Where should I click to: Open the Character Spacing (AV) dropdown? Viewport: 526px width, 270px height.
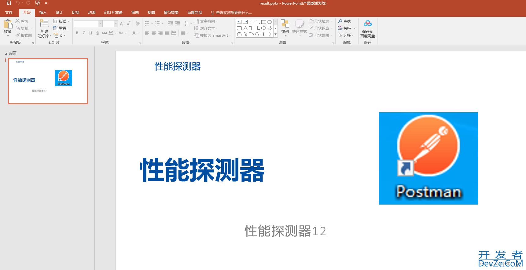coord(112,33)
